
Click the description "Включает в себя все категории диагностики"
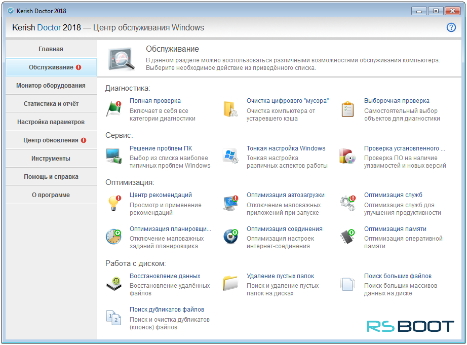point(162,114)
